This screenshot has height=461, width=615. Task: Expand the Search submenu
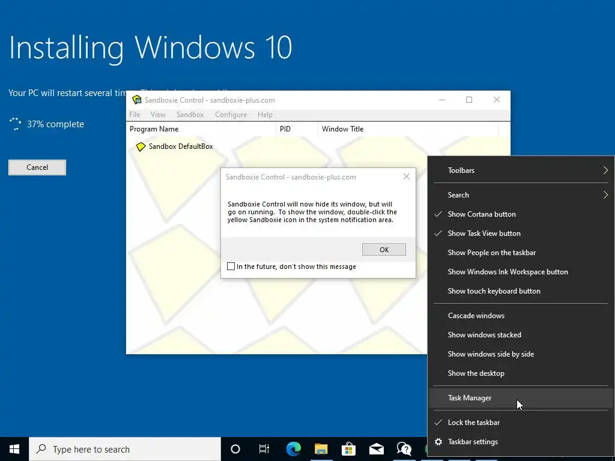(521, 195)
